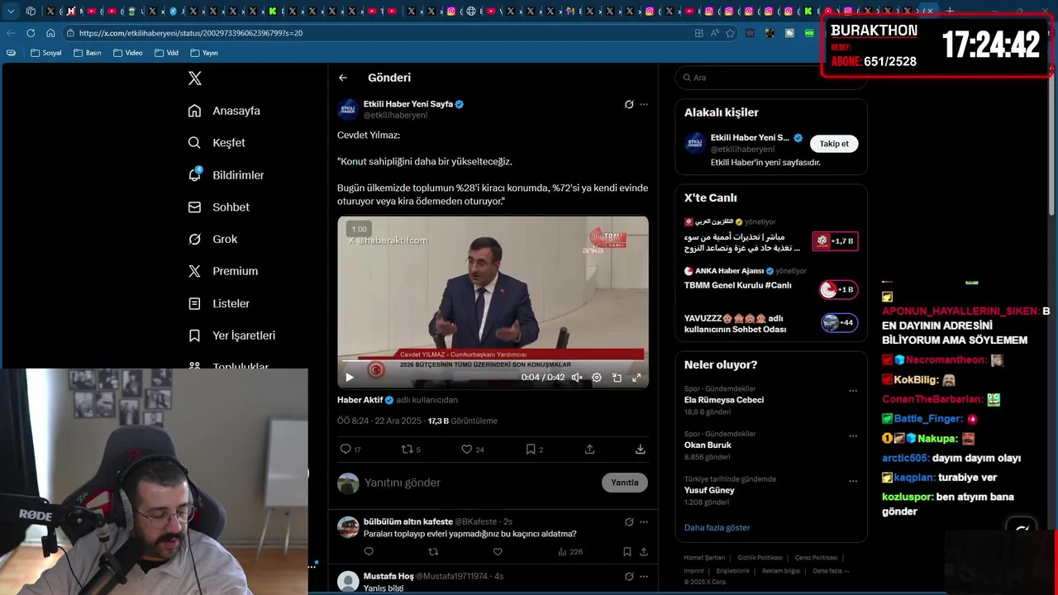The height and width of the screenshot is (595, 1058).
Task: Open more options on Mustafa Hoş comment
Action: pyautogui.click(x=644, y=576)
